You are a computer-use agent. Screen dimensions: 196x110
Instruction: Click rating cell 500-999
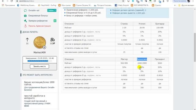[124, 63]
